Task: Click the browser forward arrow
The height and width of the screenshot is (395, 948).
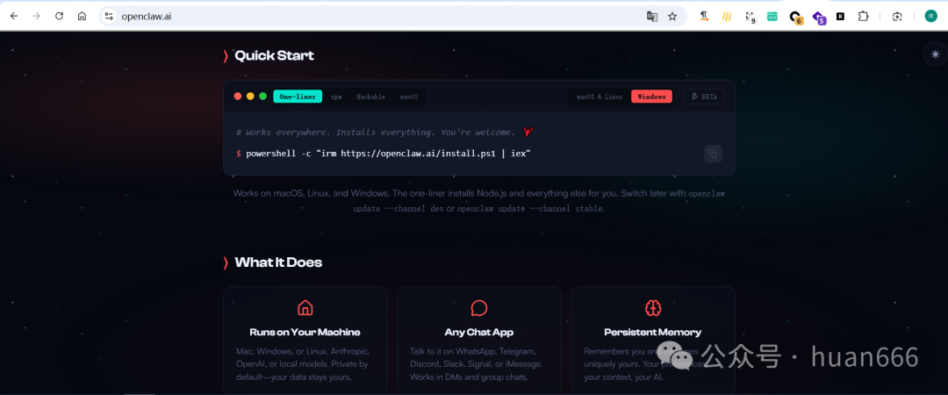Action: [x=36, y=17]
